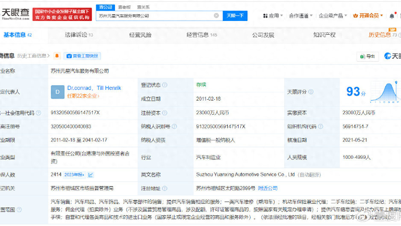Click the red 官方备案企业征信机构 banner
The image size is (401, 226).
[62, 14]
